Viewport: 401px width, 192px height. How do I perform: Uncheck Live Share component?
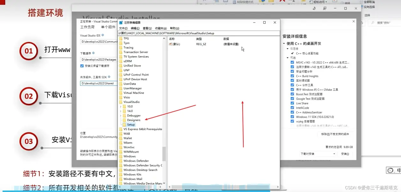coord(292,103)
